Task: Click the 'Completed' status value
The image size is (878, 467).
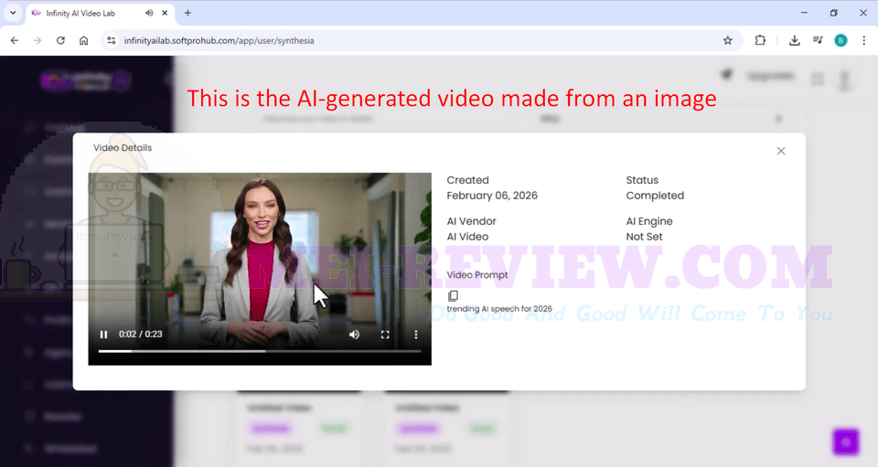Action: (x=655, y=196)
